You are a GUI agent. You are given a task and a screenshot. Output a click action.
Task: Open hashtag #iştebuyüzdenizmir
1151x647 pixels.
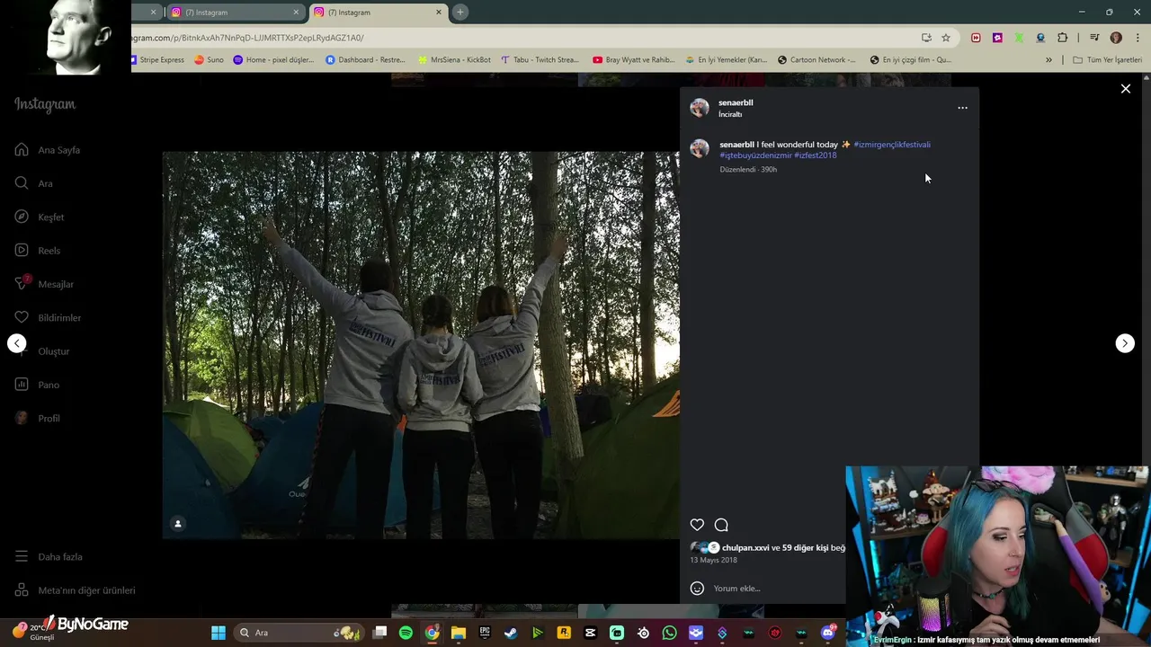tap(755, 155)
